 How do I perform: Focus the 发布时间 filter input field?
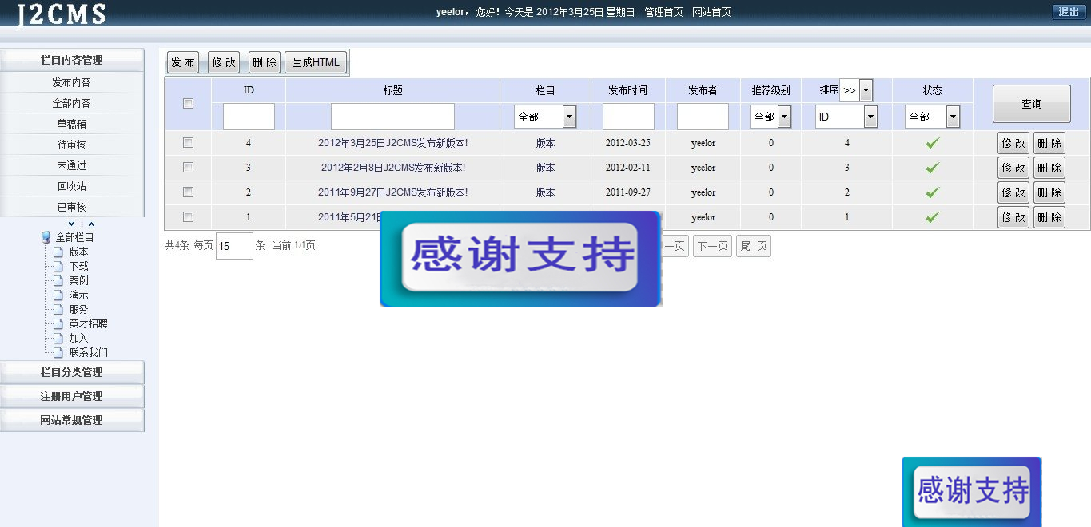tap(628, 117)
